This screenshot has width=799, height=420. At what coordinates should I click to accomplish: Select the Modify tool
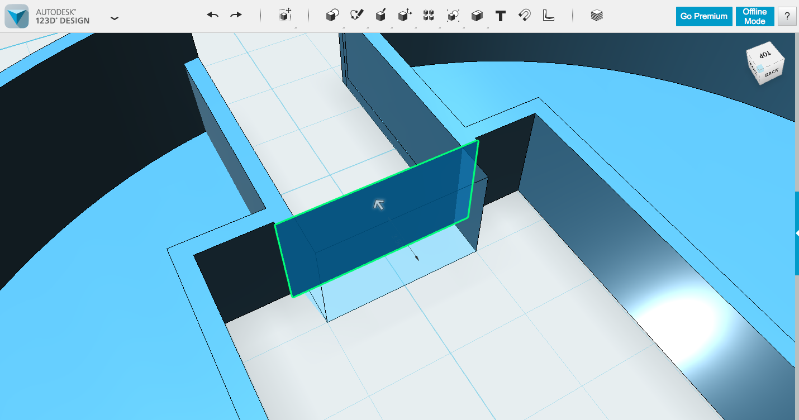point(404,16)
